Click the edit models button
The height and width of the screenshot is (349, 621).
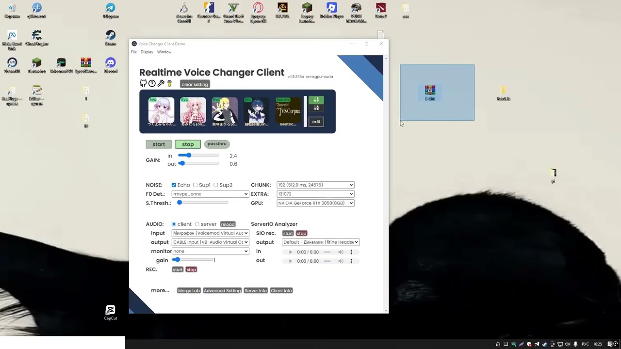point(316,122)
